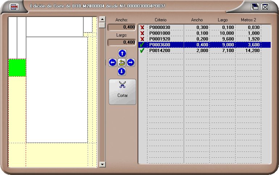The width and height of the screenshot is (279, 175).
Task: Click the right arrow move button
Action: [131, 63]
